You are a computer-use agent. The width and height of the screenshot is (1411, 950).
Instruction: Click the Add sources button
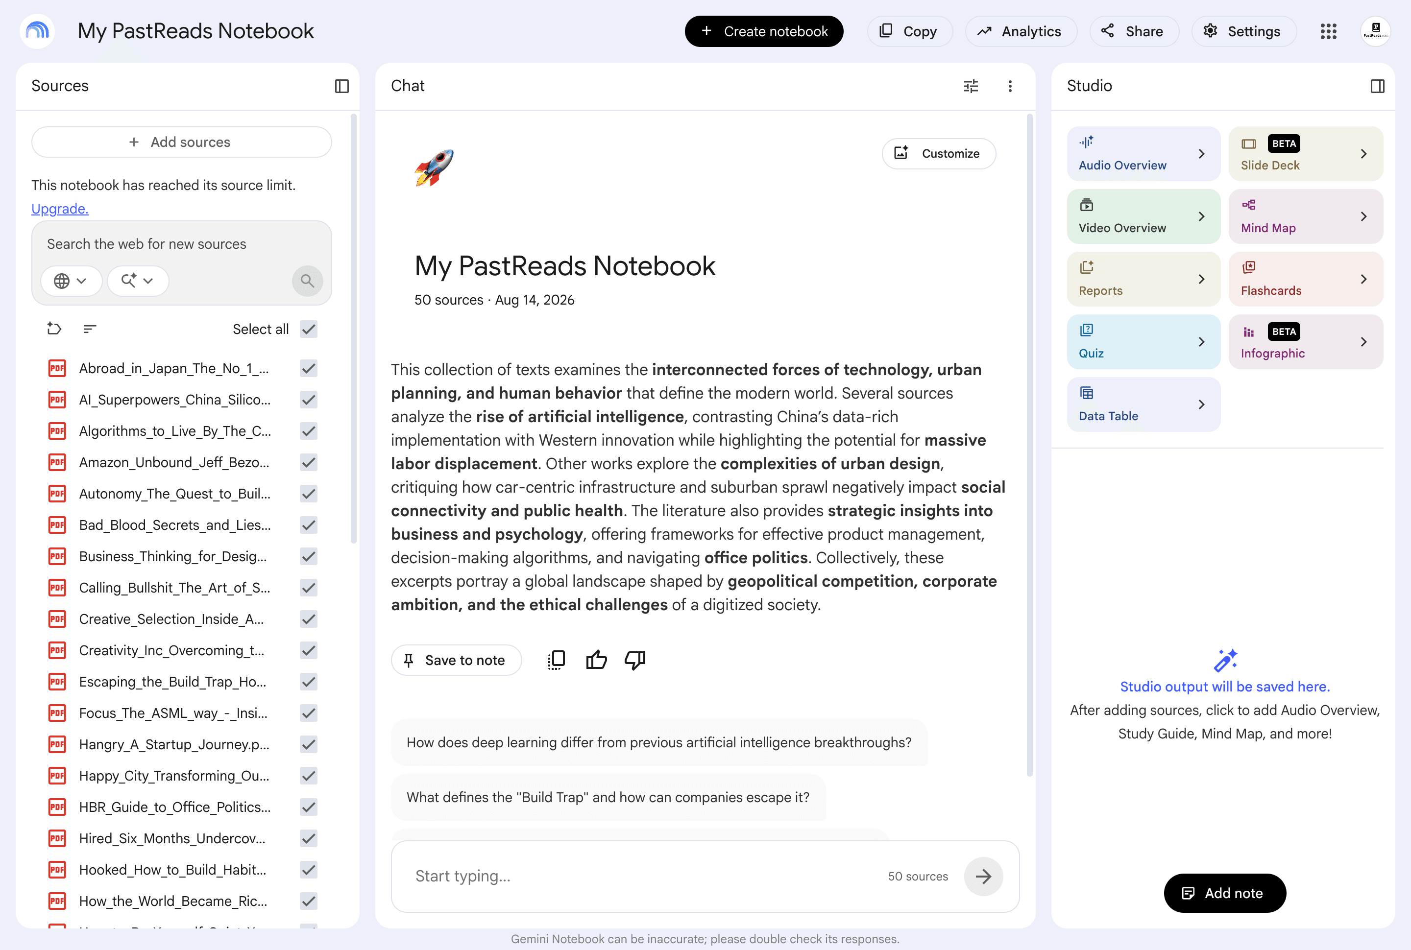click(181, 142)
